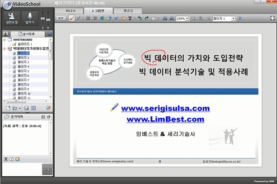
Task: Mute the microphone icon below slider
Action: 43,28
